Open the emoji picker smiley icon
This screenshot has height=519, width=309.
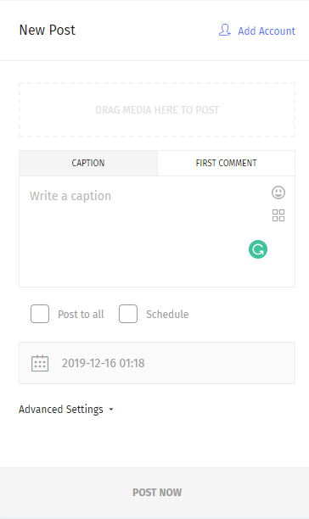click(278, 193)
